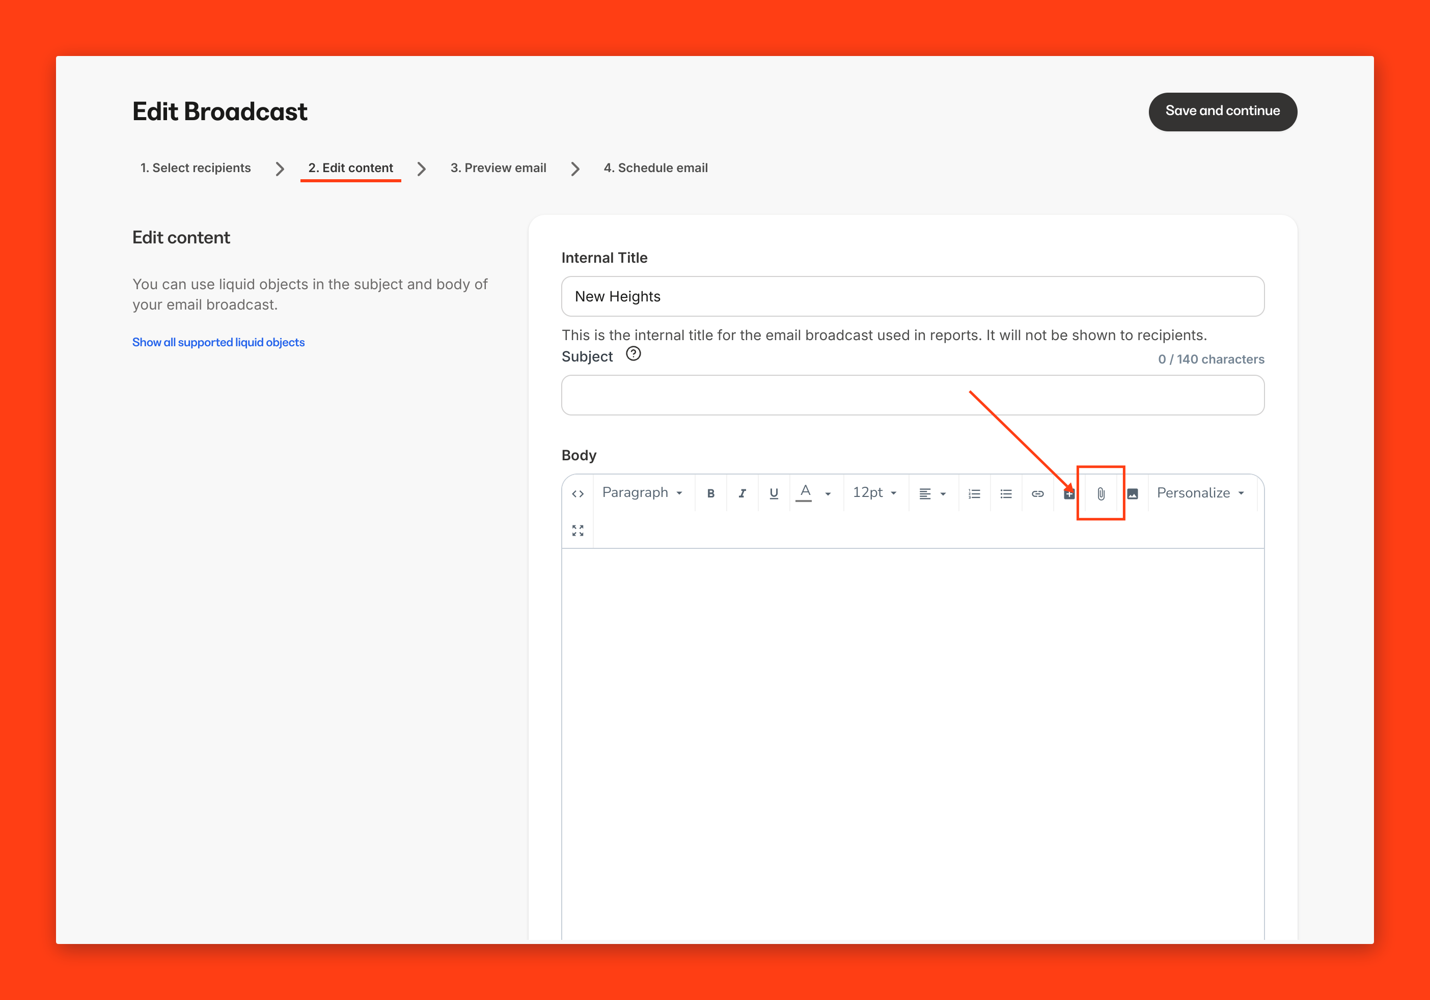Open the 12pt font size dropdown
1430x1000 pixels.
874,493
